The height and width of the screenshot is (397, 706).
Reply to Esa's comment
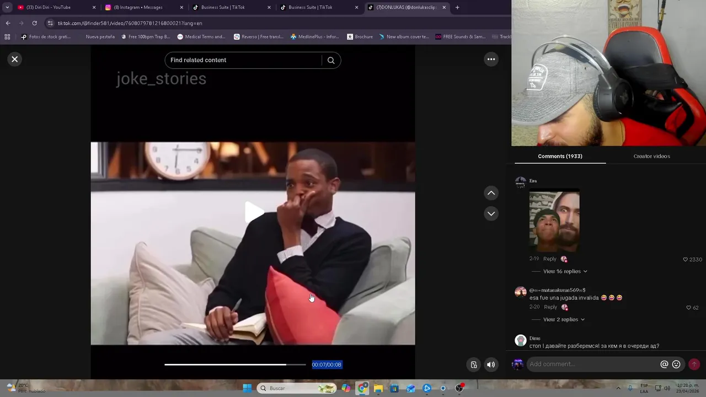pos(550,259)
